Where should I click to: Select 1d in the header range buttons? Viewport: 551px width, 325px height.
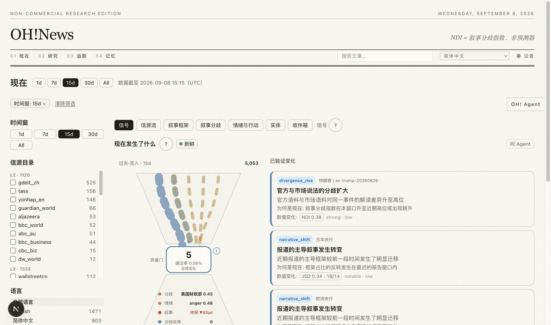39,83
